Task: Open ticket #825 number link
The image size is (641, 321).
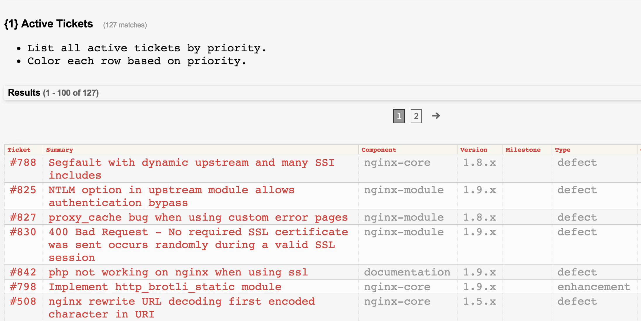Action: (x=23, y=190)
